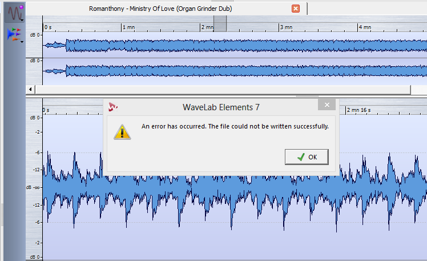Open the markers flags icon menu

(x=15, y=35)
